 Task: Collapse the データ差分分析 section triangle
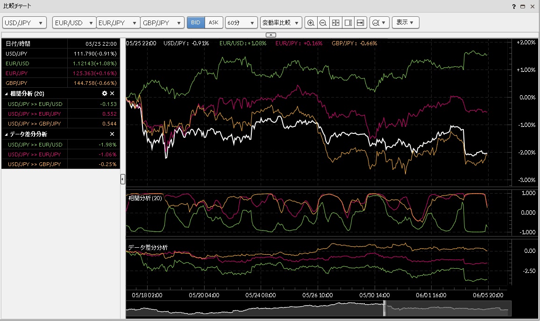pos(6,134)
